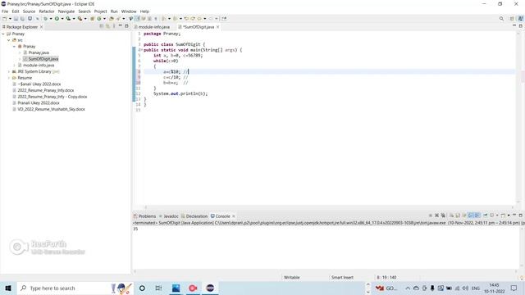Toggle Link with Editor in Package Explorer

pos(107,26)
